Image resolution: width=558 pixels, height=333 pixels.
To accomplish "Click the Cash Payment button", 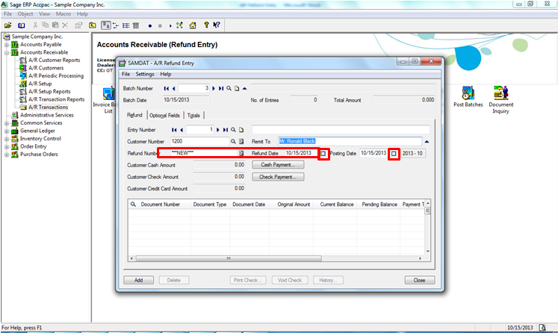I will (x=278, y=165).
